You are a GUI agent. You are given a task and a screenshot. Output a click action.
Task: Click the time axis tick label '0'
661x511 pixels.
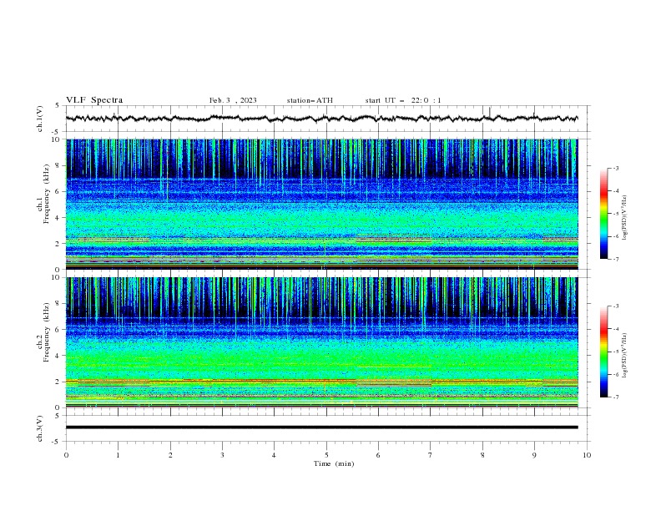coord(66,455)
